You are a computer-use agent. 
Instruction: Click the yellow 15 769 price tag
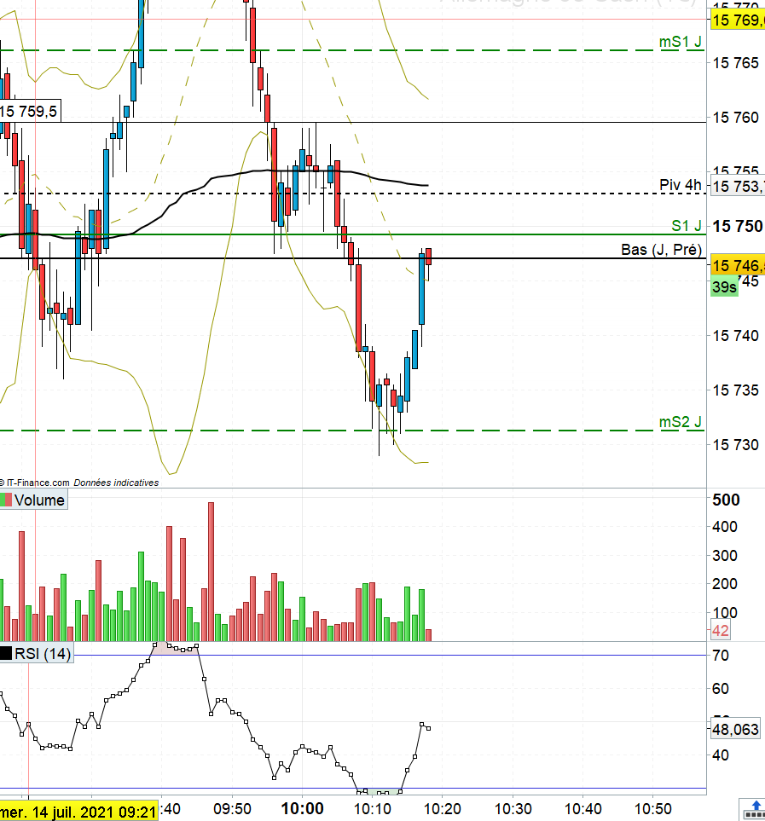click(738, 20)
